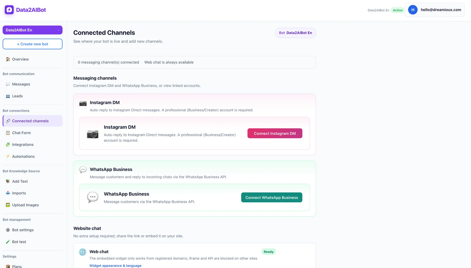Click Connect Instagram DM button
The height and width of the screenshot is (268, 471).
[275, 133]
